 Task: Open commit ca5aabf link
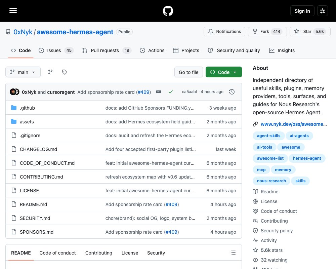pyautogui.click(x=190, y=92)
